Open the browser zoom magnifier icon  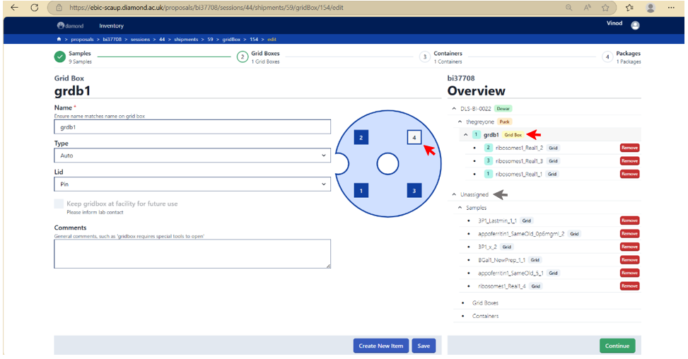(x=569, y=8)
